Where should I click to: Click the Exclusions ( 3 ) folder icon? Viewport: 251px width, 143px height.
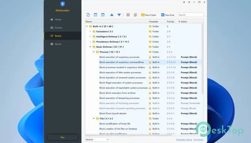[x=94, y=31]
